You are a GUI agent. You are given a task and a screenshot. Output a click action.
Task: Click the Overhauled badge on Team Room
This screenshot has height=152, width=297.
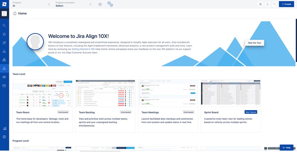[x=63, y=112]
